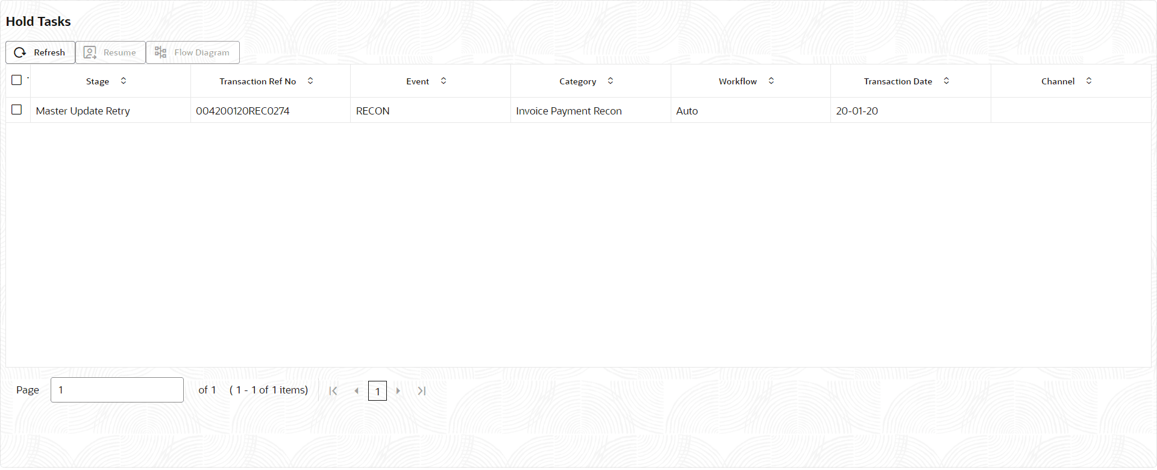Viewport: 1157px width, 470px height.
Task: Go to the first page icon
Action: coord(333,391)
